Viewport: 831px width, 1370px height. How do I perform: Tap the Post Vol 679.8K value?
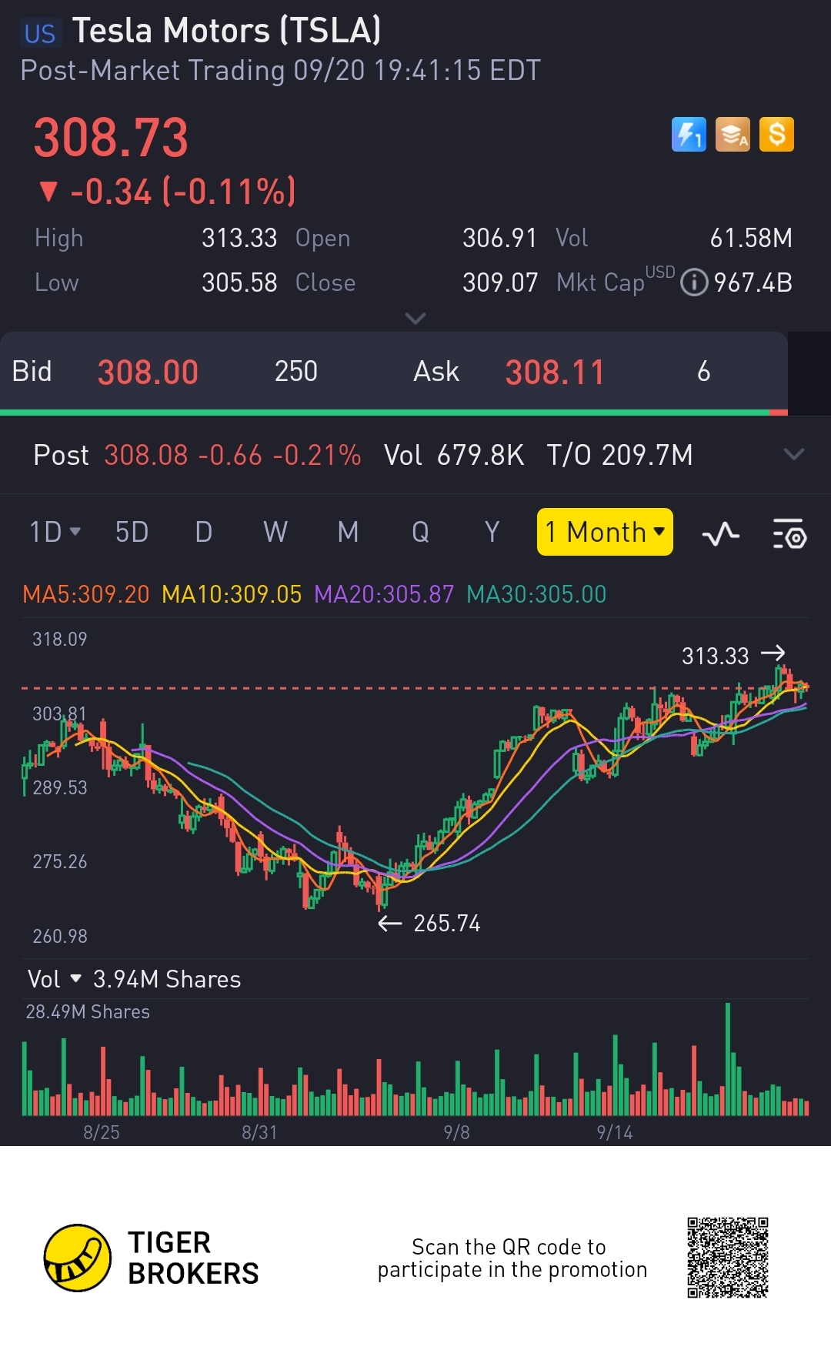(x=481, y=455)
